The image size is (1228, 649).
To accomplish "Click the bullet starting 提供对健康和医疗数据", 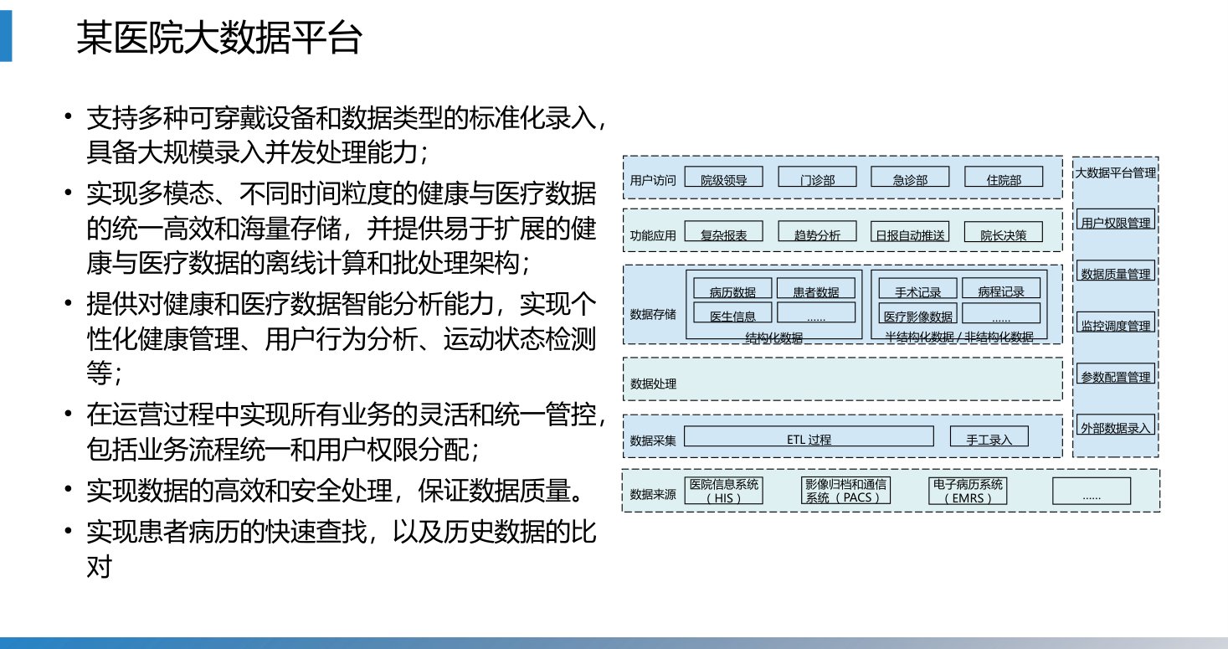I will coord(342,340).
